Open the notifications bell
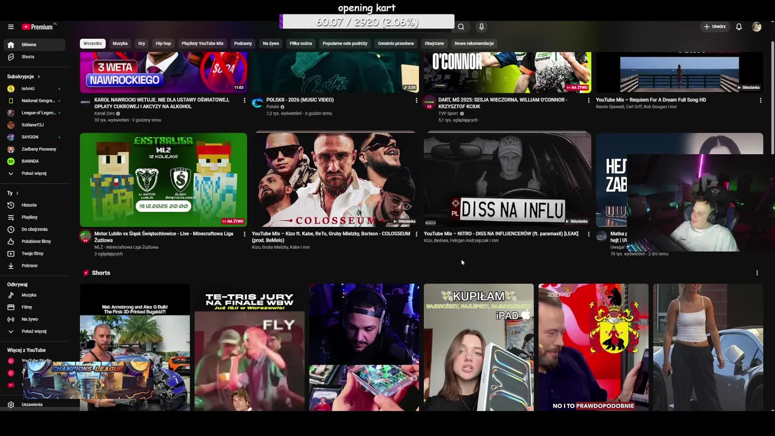 pos(739,27)
